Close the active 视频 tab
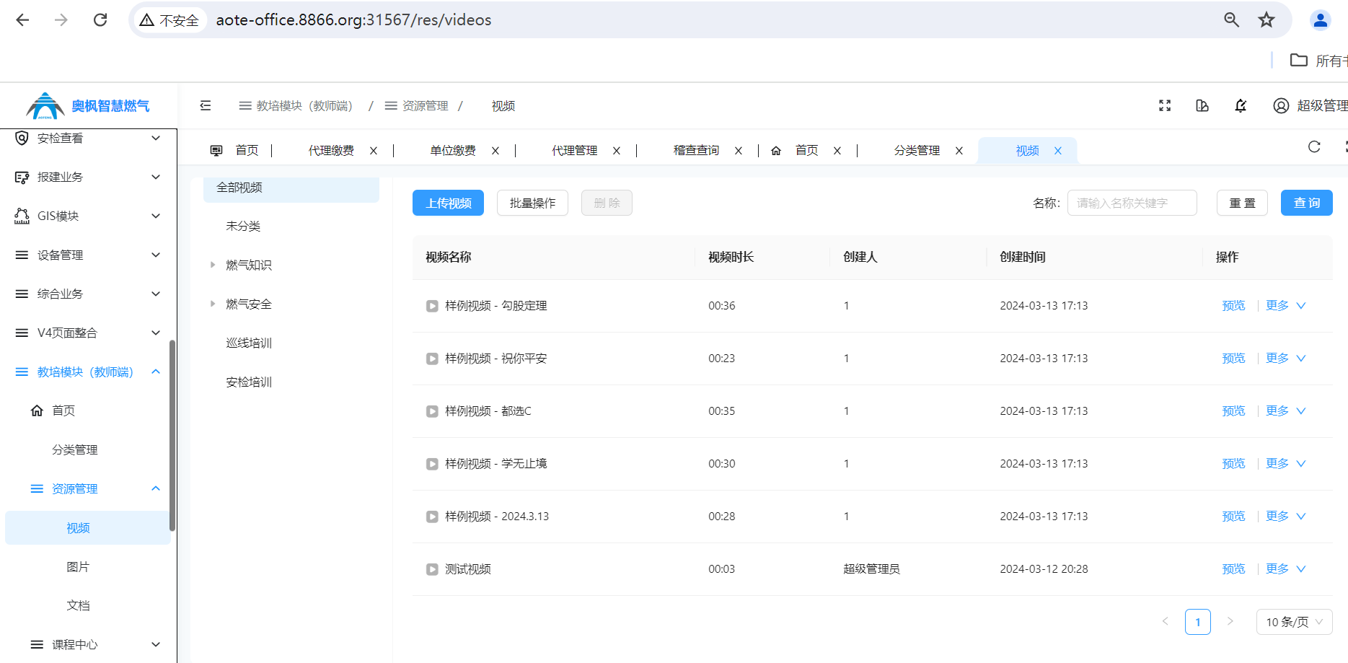The width and height of the screenshot is (1348, 663). [1058, 151]
